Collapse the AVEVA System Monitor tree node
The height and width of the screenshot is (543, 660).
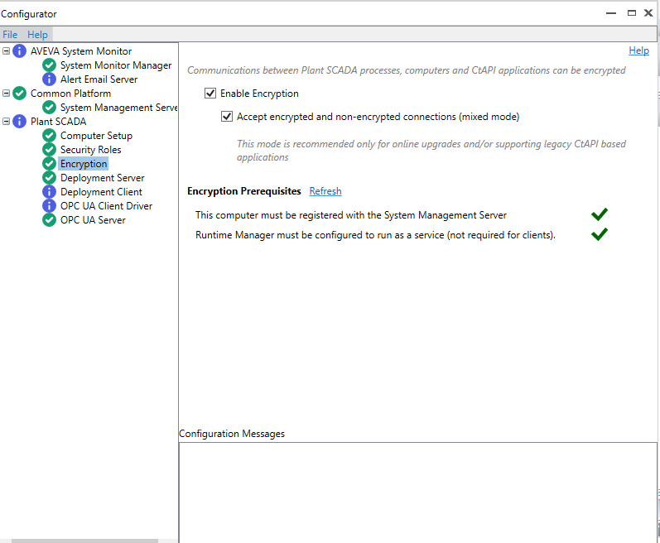point(7,51)
